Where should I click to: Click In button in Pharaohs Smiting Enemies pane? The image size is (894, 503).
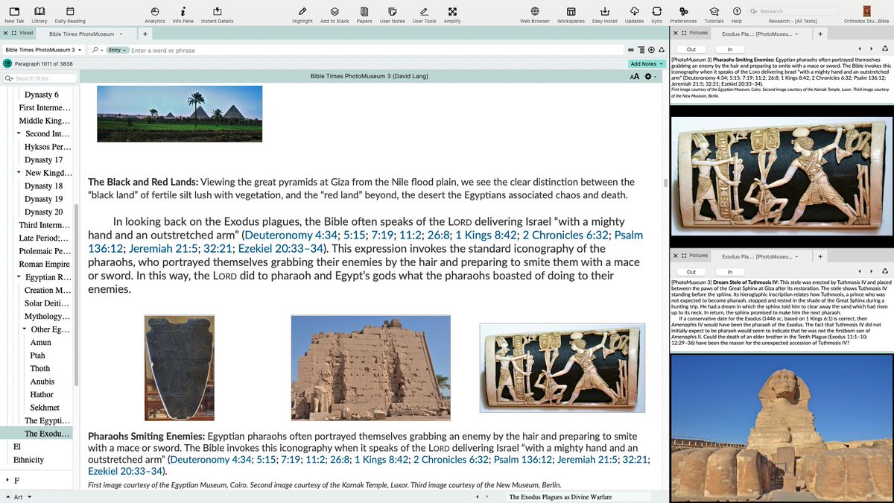click(x=730, y=49)
